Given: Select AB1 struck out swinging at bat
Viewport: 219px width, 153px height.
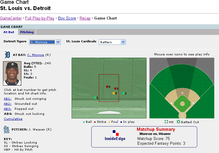Looking at the screenshot, I should (x=8, y=99).
